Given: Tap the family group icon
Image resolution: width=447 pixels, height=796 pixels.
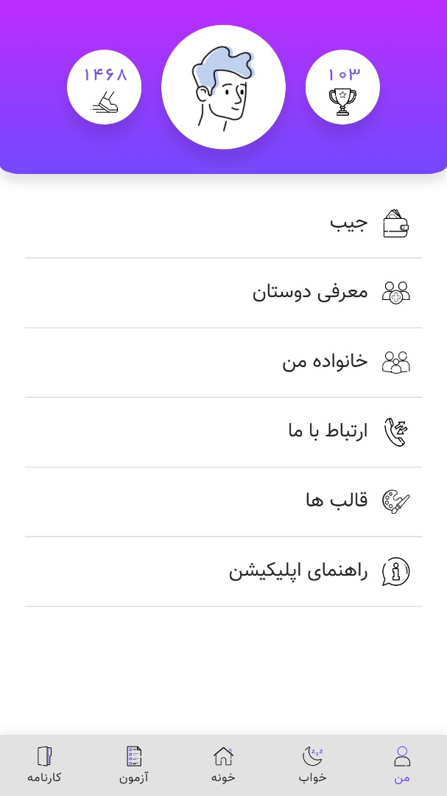Looking at the screenshot, I should (395, 362).
